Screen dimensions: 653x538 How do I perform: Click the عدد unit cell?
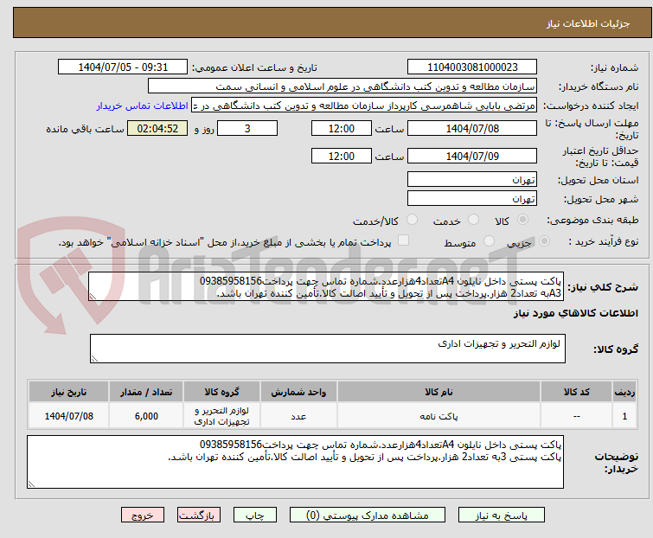[x=298, y=415]
